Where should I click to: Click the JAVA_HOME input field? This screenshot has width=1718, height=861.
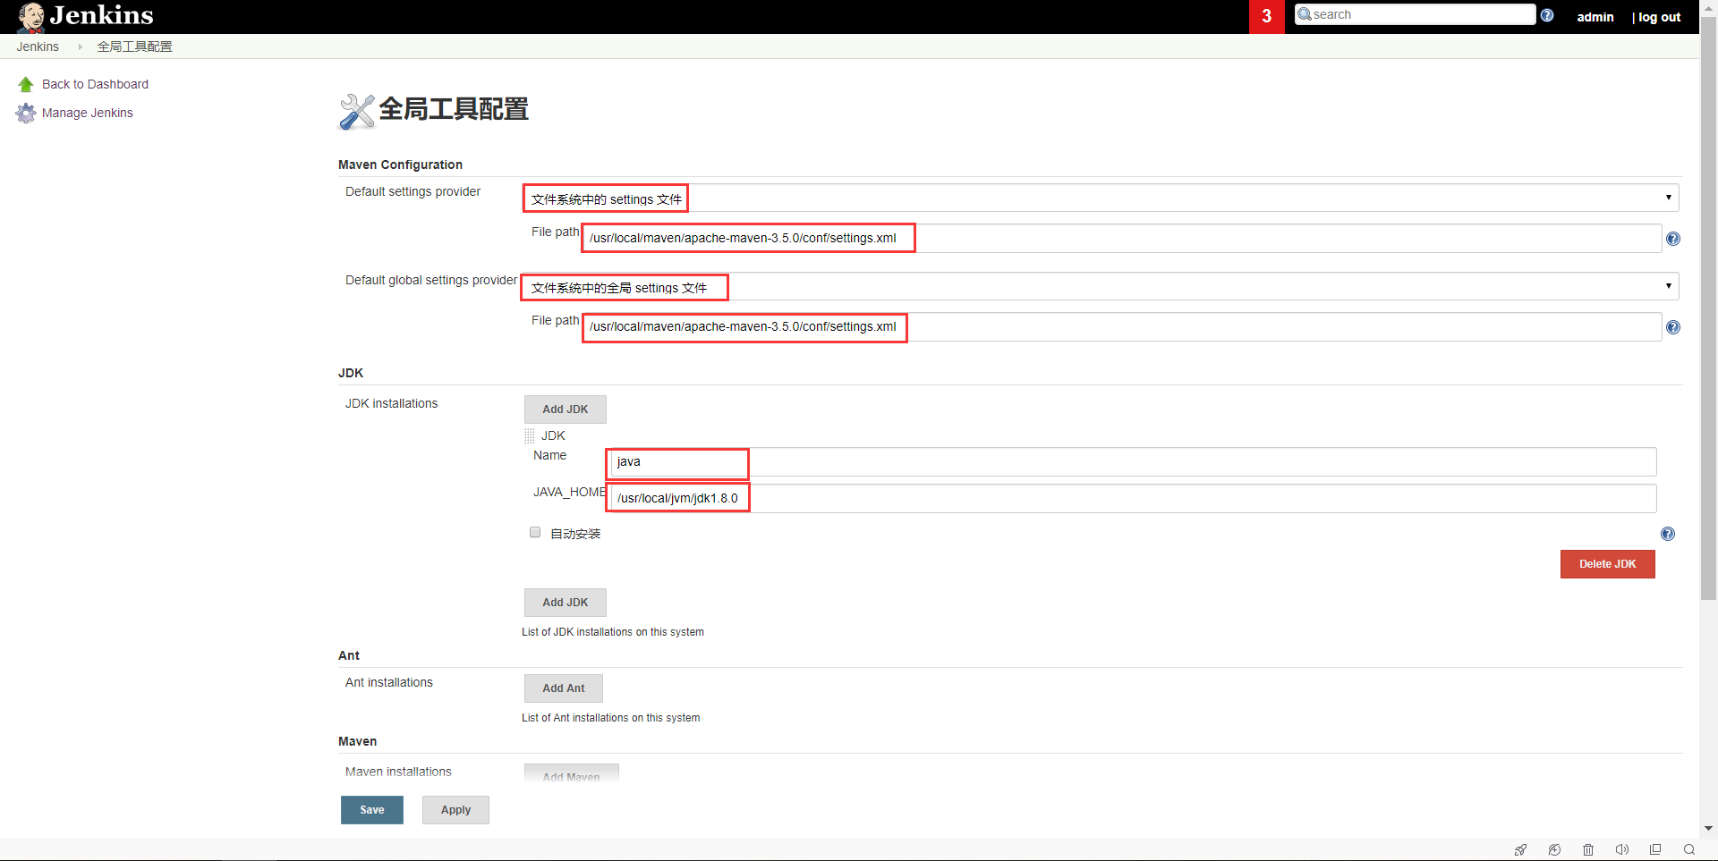pyautogui.click(x=1132, y=498)
